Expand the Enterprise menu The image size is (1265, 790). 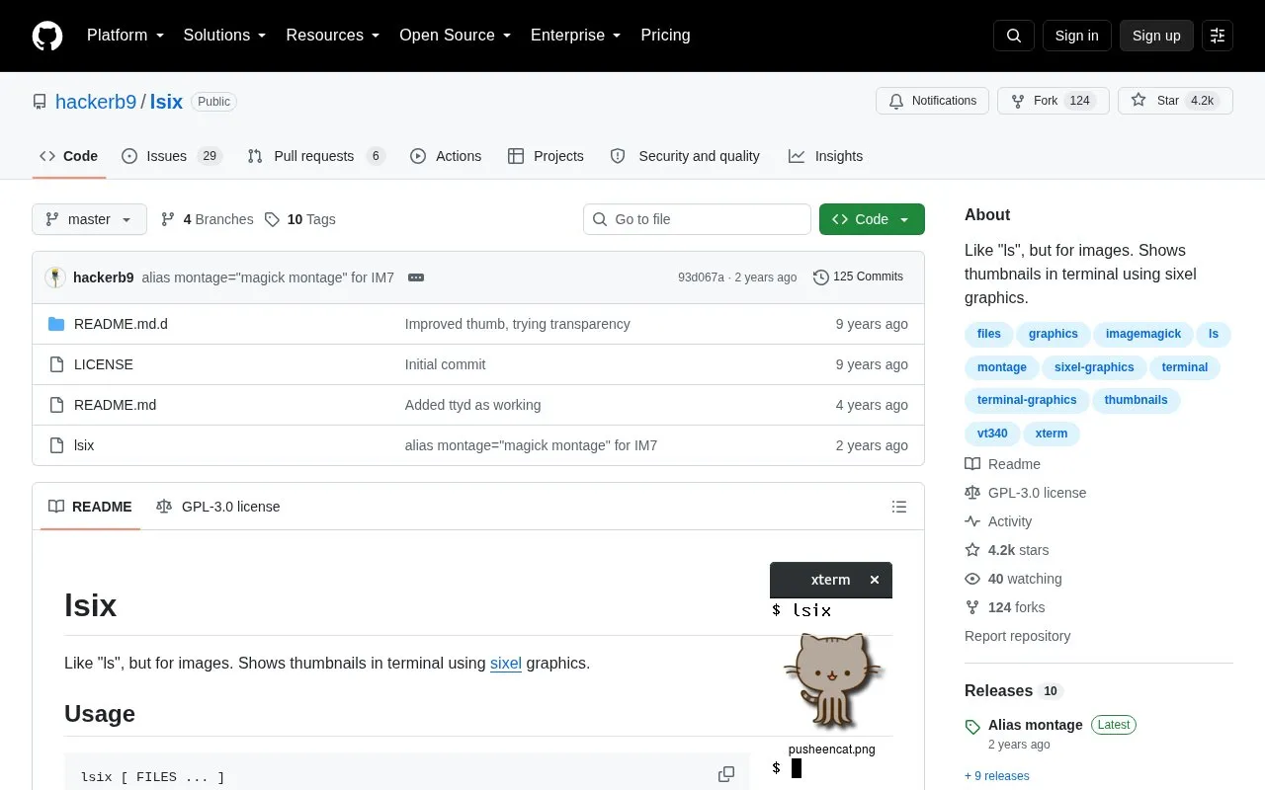click(x=576, y=36)
